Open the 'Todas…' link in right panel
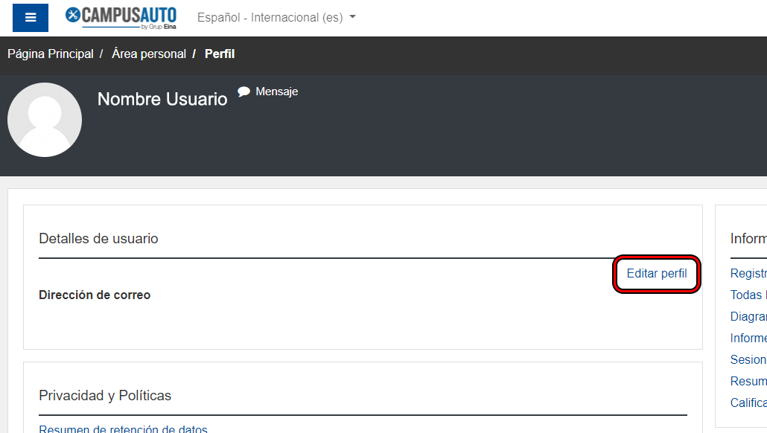 point(748,295)
